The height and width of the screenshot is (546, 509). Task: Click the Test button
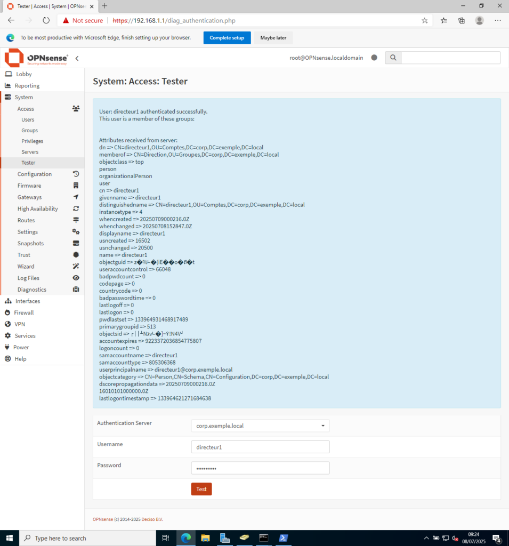pos(201,489)
